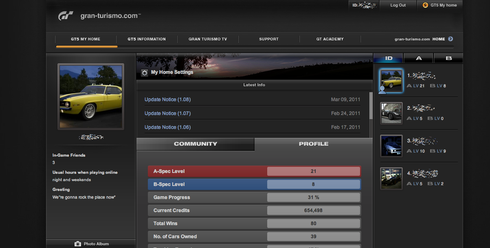The width and height of the screenshot is (490, 248).
Task: Open My Home Settings gear icon
Action: (x=145, y=73)
